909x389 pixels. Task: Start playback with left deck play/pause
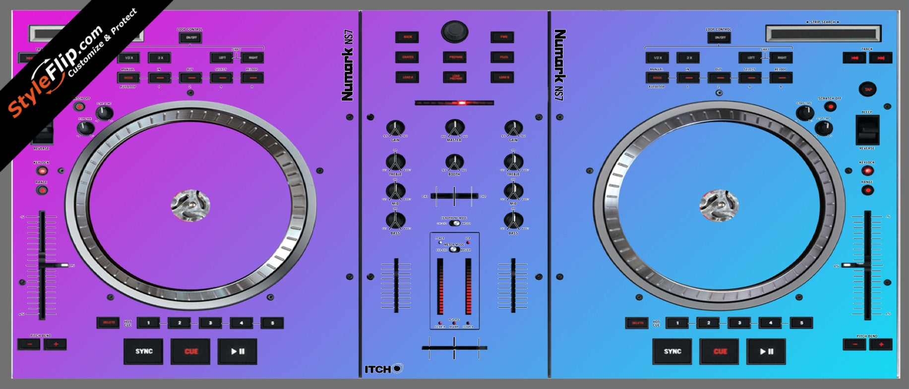(238, 351)
